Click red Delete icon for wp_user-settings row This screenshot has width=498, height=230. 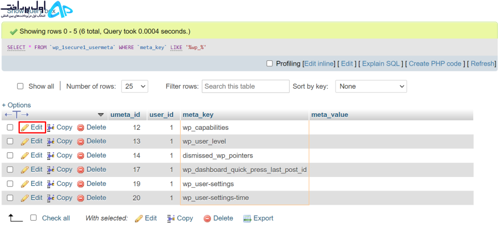coord(81,184)
